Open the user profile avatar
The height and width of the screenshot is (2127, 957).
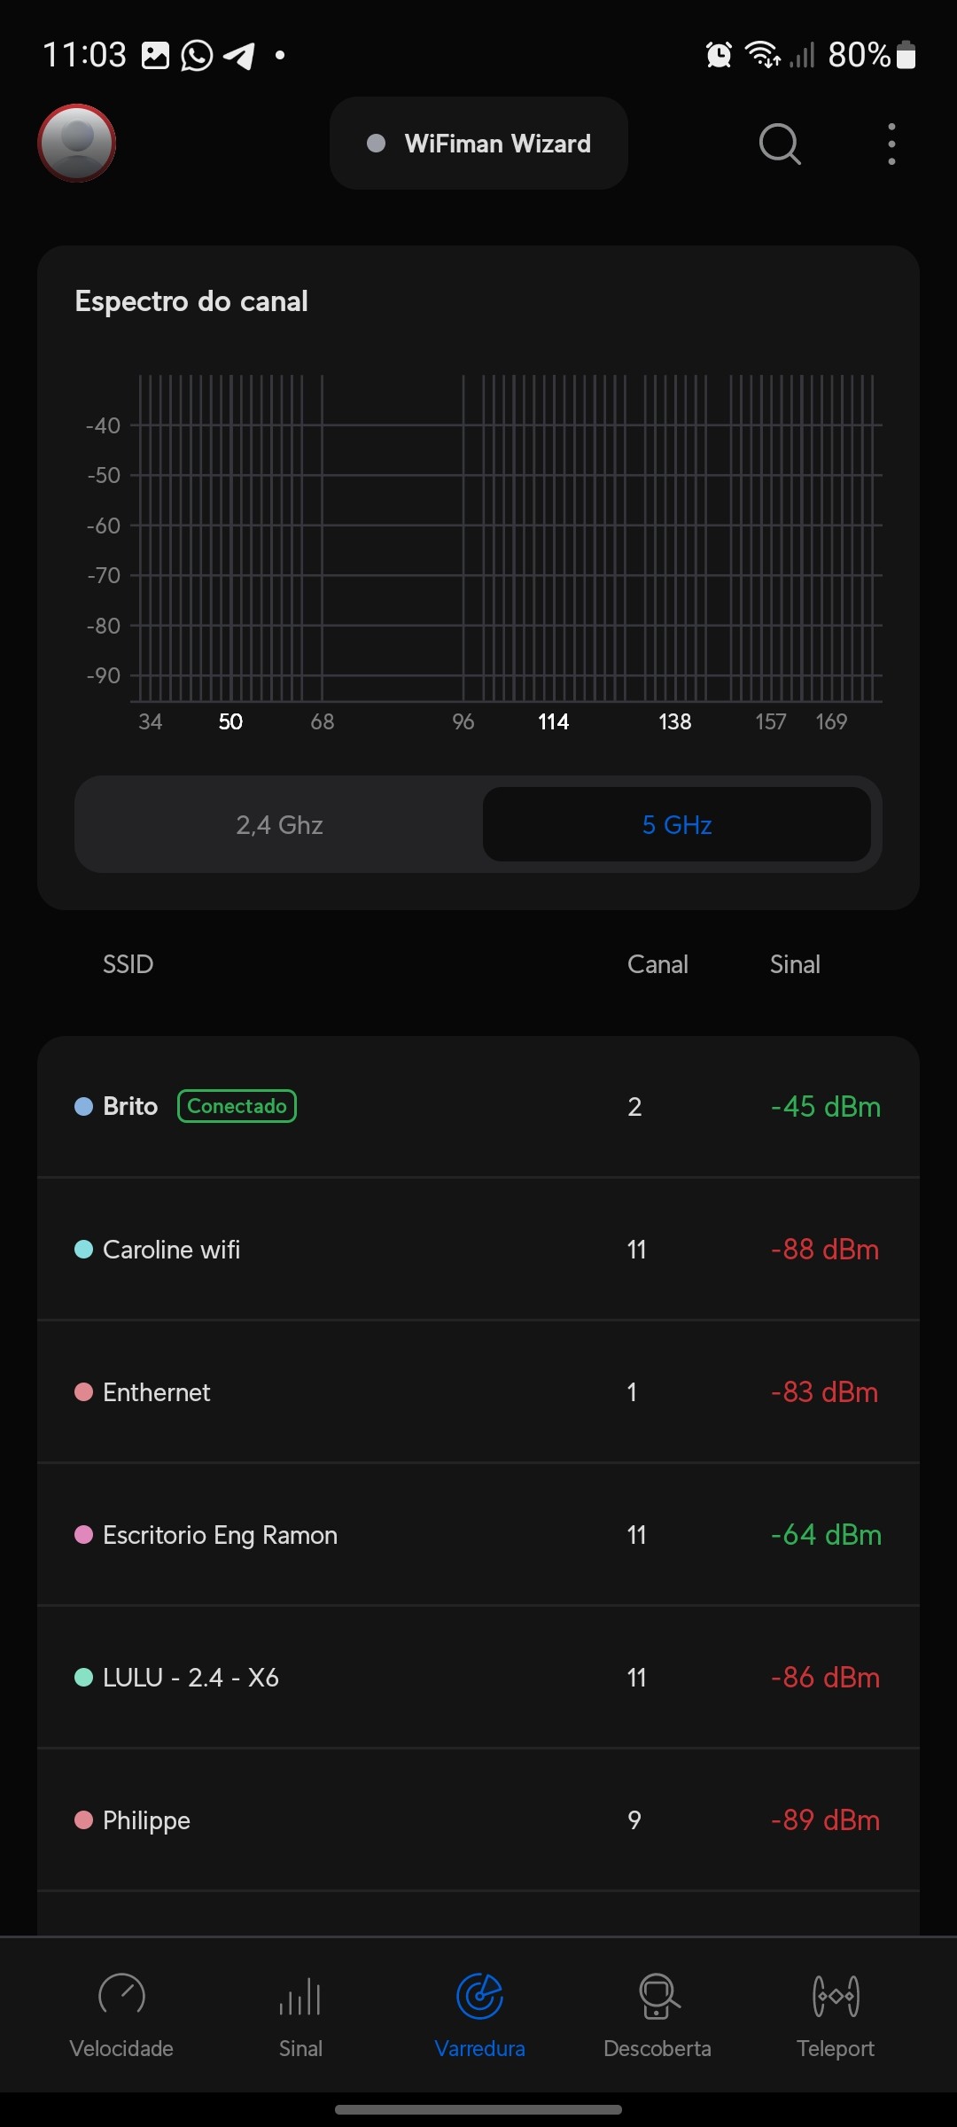(77, 143)
